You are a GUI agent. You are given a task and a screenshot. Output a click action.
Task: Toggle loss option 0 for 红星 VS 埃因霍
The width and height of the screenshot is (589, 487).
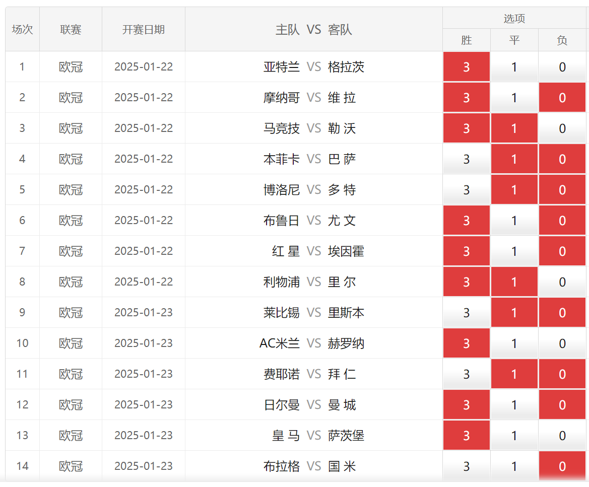[x=562, y=251]
